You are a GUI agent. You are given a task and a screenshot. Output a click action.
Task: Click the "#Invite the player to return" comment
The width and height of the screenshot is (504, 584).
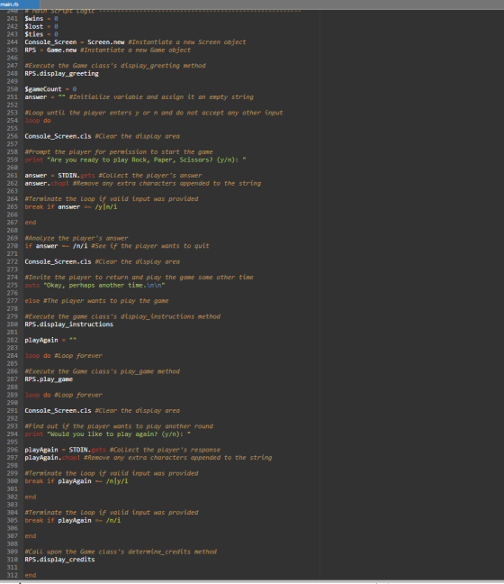coord(139,278)
